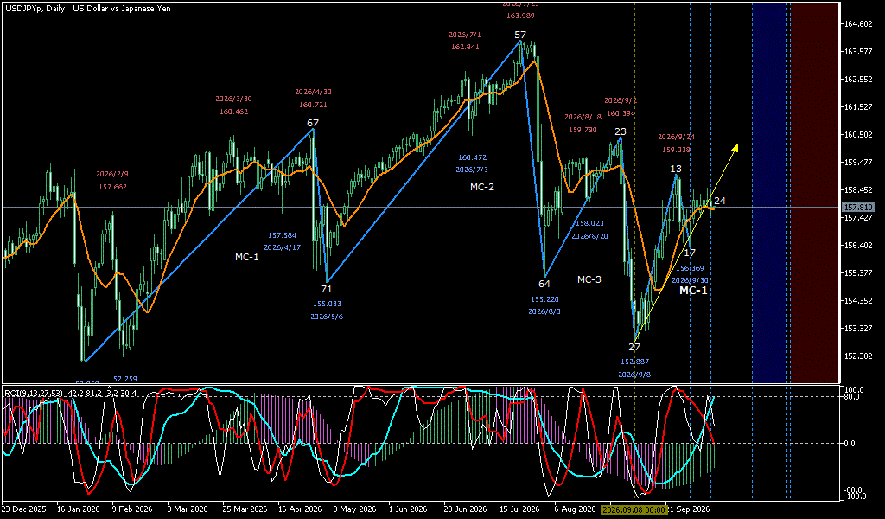Viewport: 885px width, 519px height.
Task: Select the wave count label "17"
Action: point(690,253)
